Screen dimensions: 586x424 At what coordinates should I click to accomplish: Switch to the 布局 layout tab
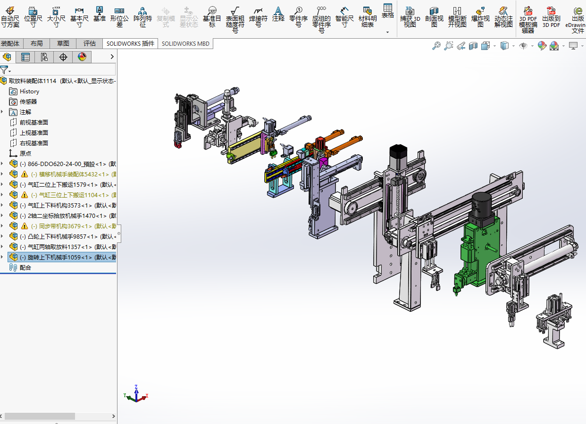pos(36,43)
